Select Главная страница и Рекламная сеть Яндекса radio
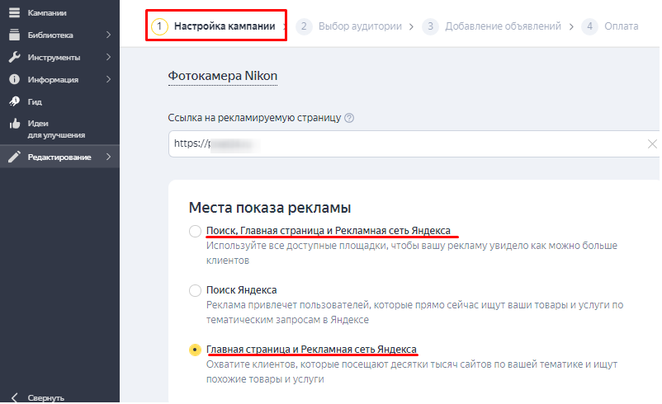Screen dimensions: 662x404 [195, 350]
